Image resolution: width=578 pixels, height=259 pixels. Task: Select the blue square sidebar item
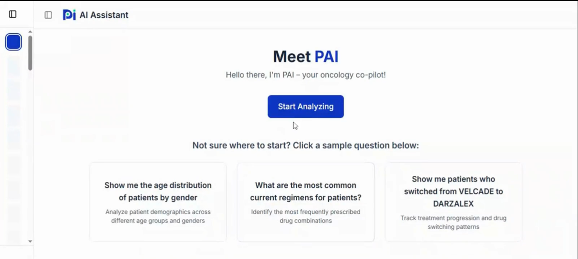[x=14, y=42]
